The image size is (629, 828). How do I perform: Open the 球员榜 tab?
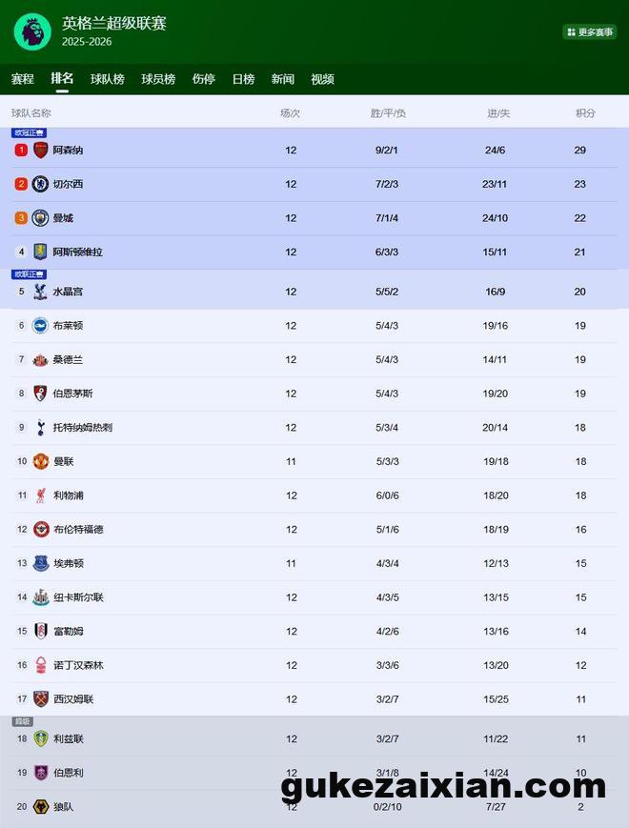tap(158, 79)
